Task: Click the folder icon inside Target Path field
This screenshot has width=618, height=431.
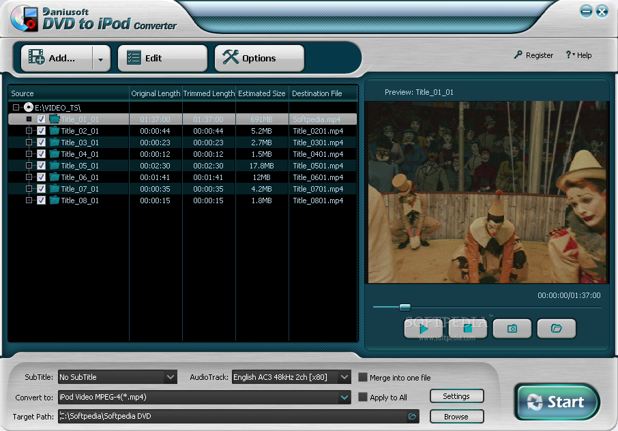Action: pyautogui.click(x=412, y=417)
